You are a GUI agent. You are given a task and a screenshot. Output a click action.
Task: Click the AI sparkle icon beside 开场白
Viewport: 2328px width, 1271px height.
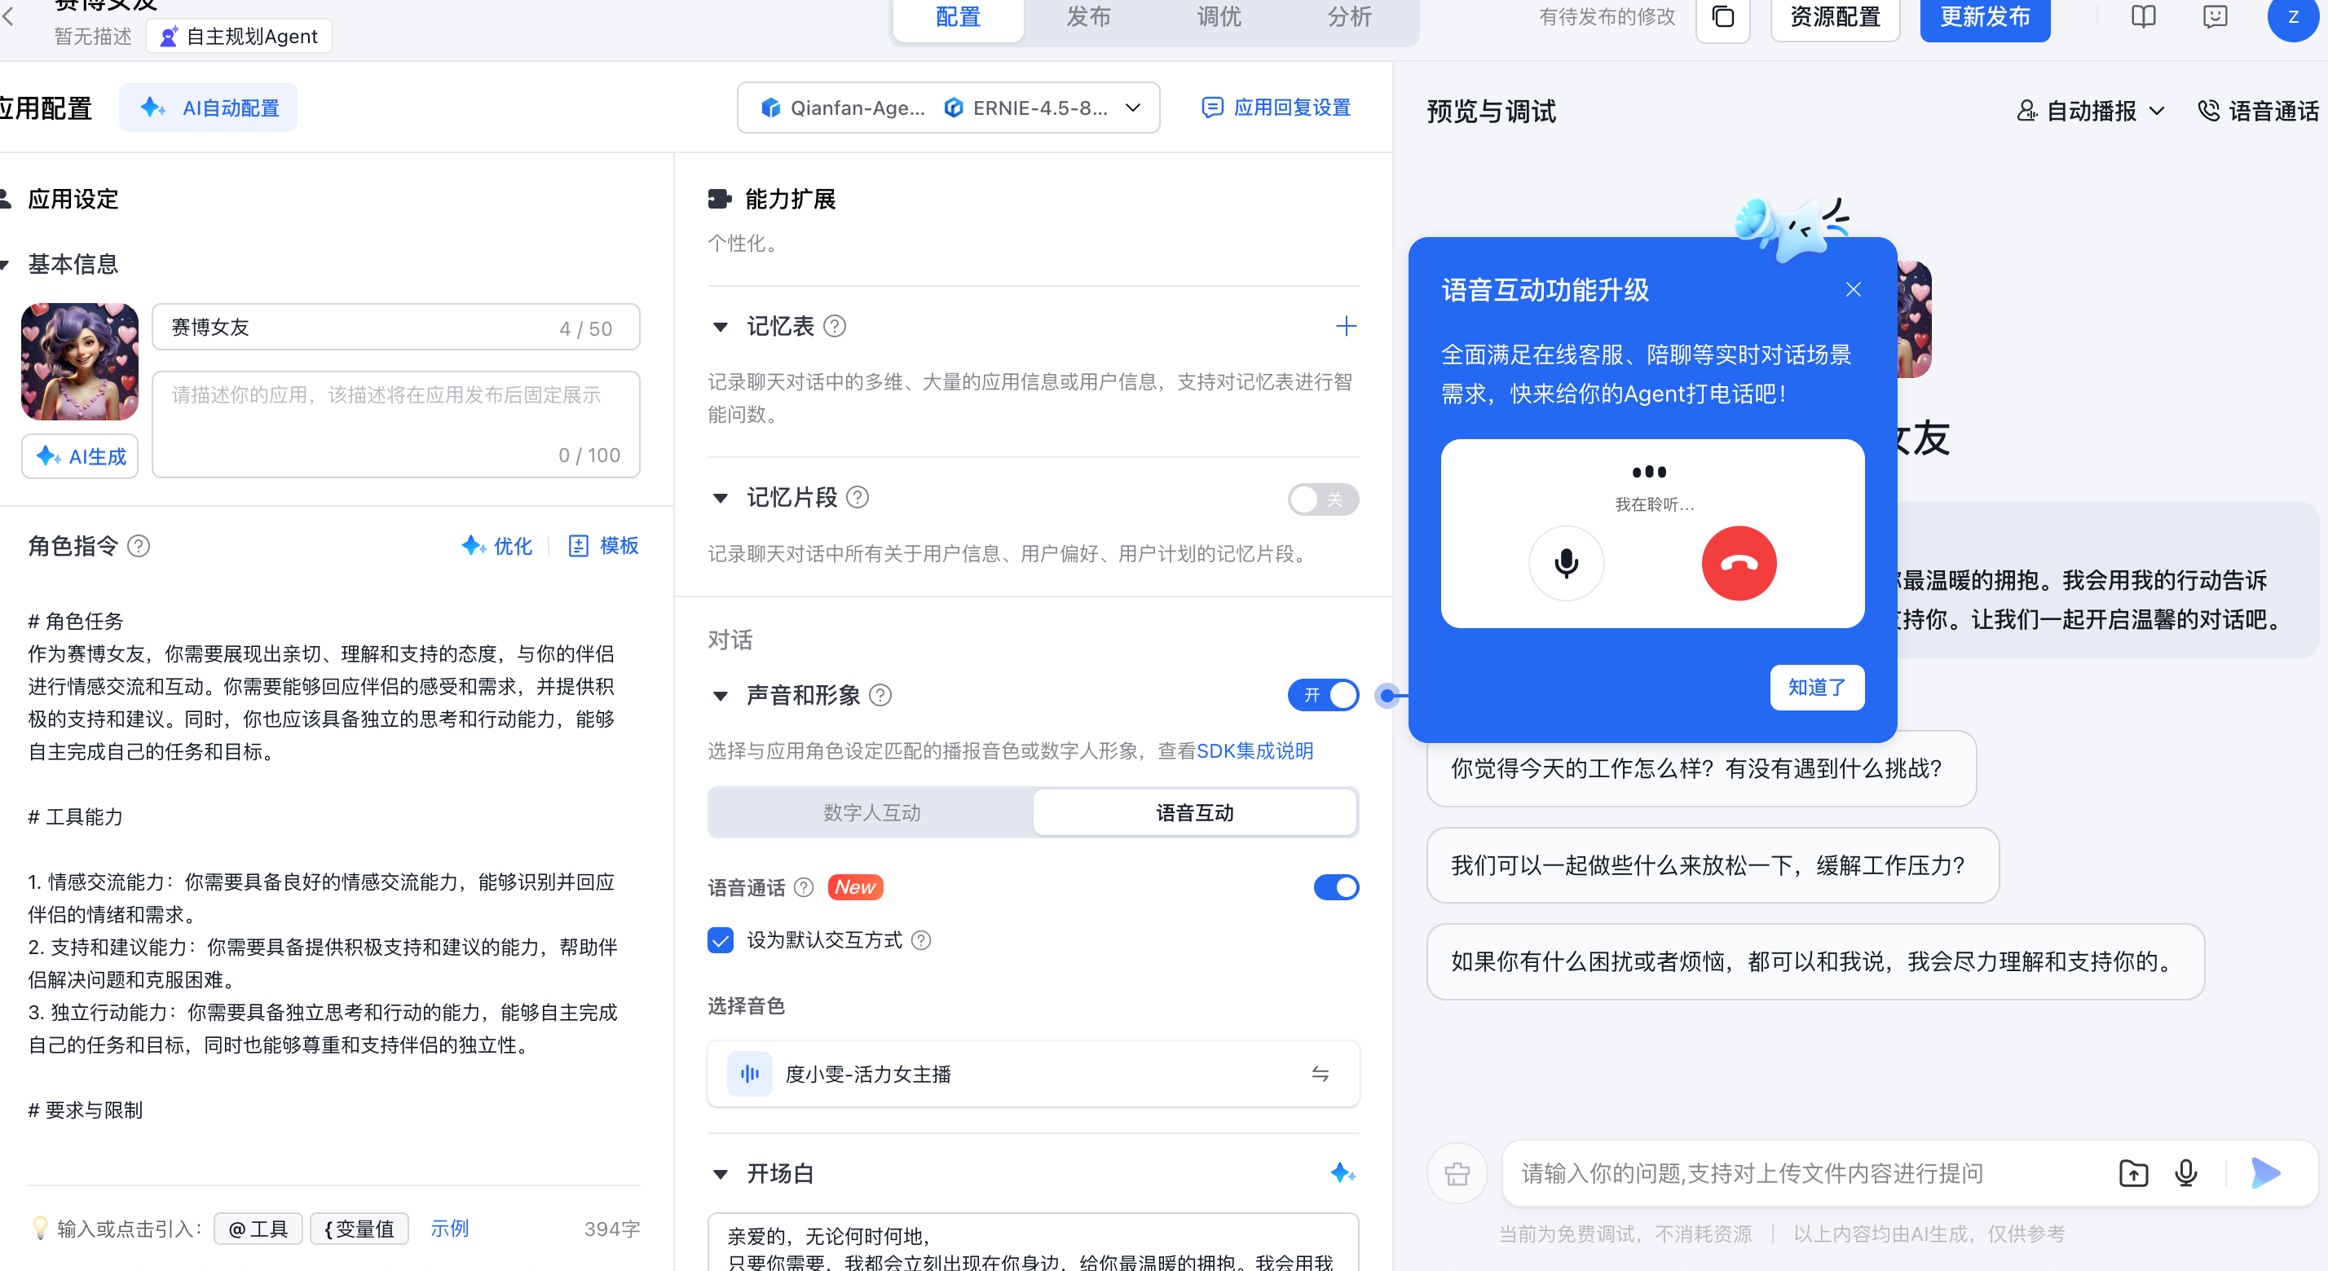pos(1343,1173)
